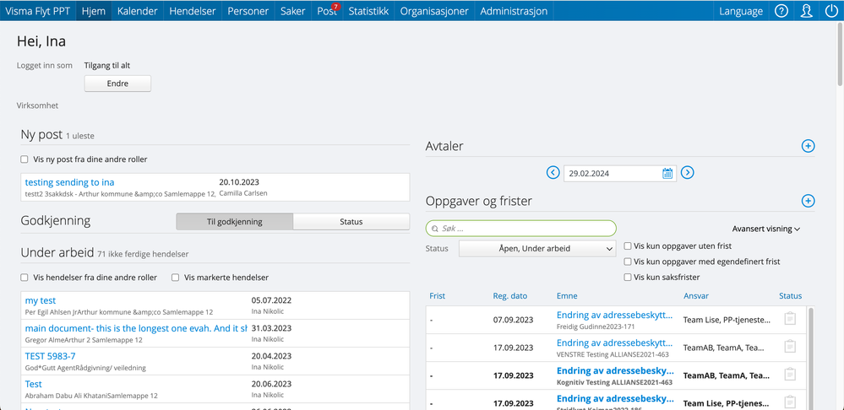Screen dimensions: 844x410
Task: Open the Statistikk menu
Action: coord(368,11)
